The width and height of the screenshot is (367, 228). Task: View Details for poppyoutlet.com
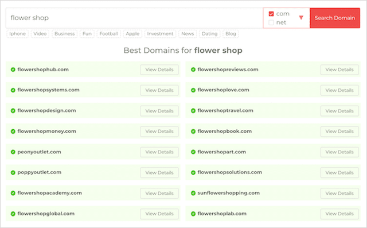pos(159,173)
